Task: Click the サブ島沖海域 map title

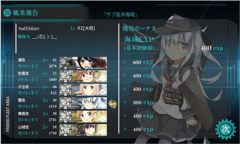Action: pyautogui.click(x=120, y=14)
